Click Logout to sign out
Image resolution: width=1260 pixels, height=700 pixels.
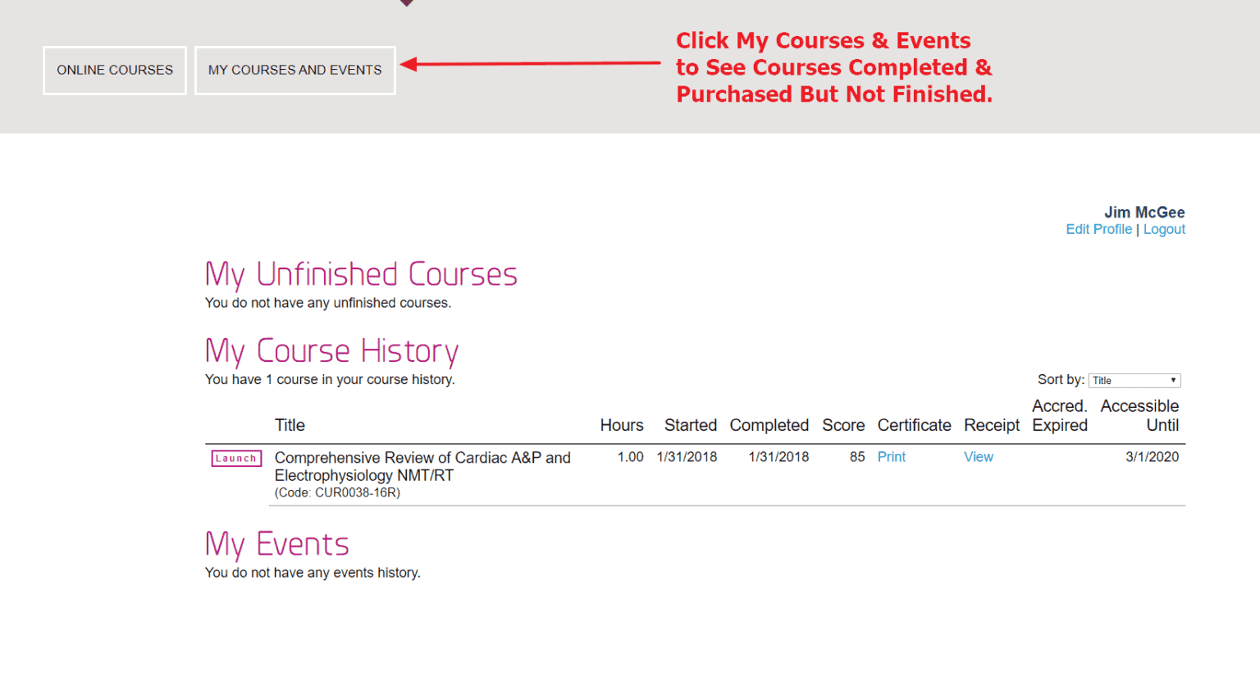tap(1164, 229)
